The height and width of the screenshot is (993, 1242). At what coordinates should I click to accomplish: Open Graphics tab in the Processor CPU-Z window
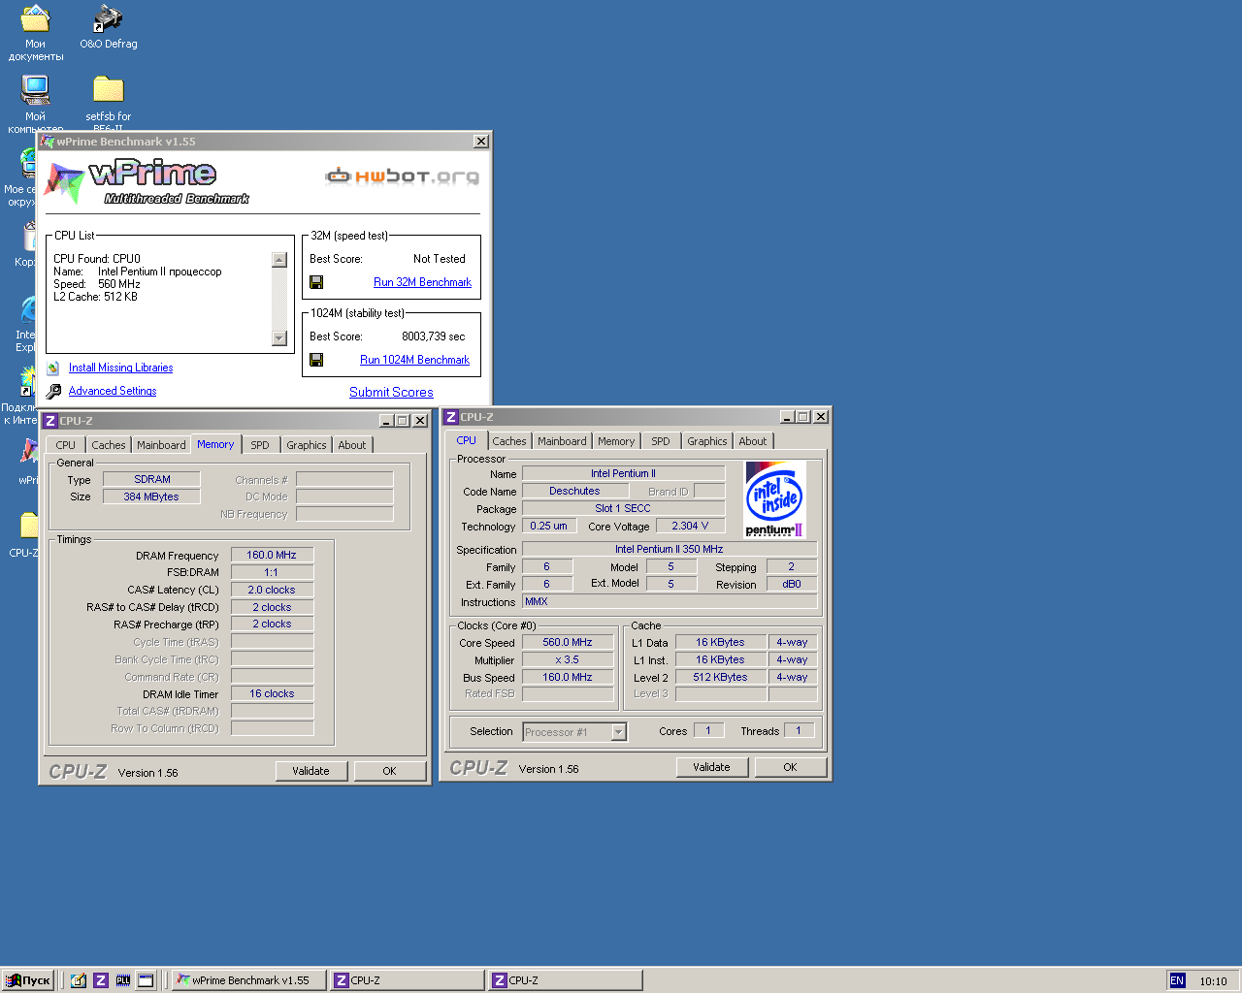[707, 441]
